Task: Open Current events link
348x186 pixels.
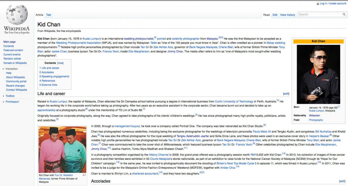Action: pos(12,54)
